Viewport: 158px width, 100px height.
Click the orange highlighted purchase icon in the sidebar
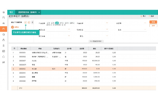point(4,29)
